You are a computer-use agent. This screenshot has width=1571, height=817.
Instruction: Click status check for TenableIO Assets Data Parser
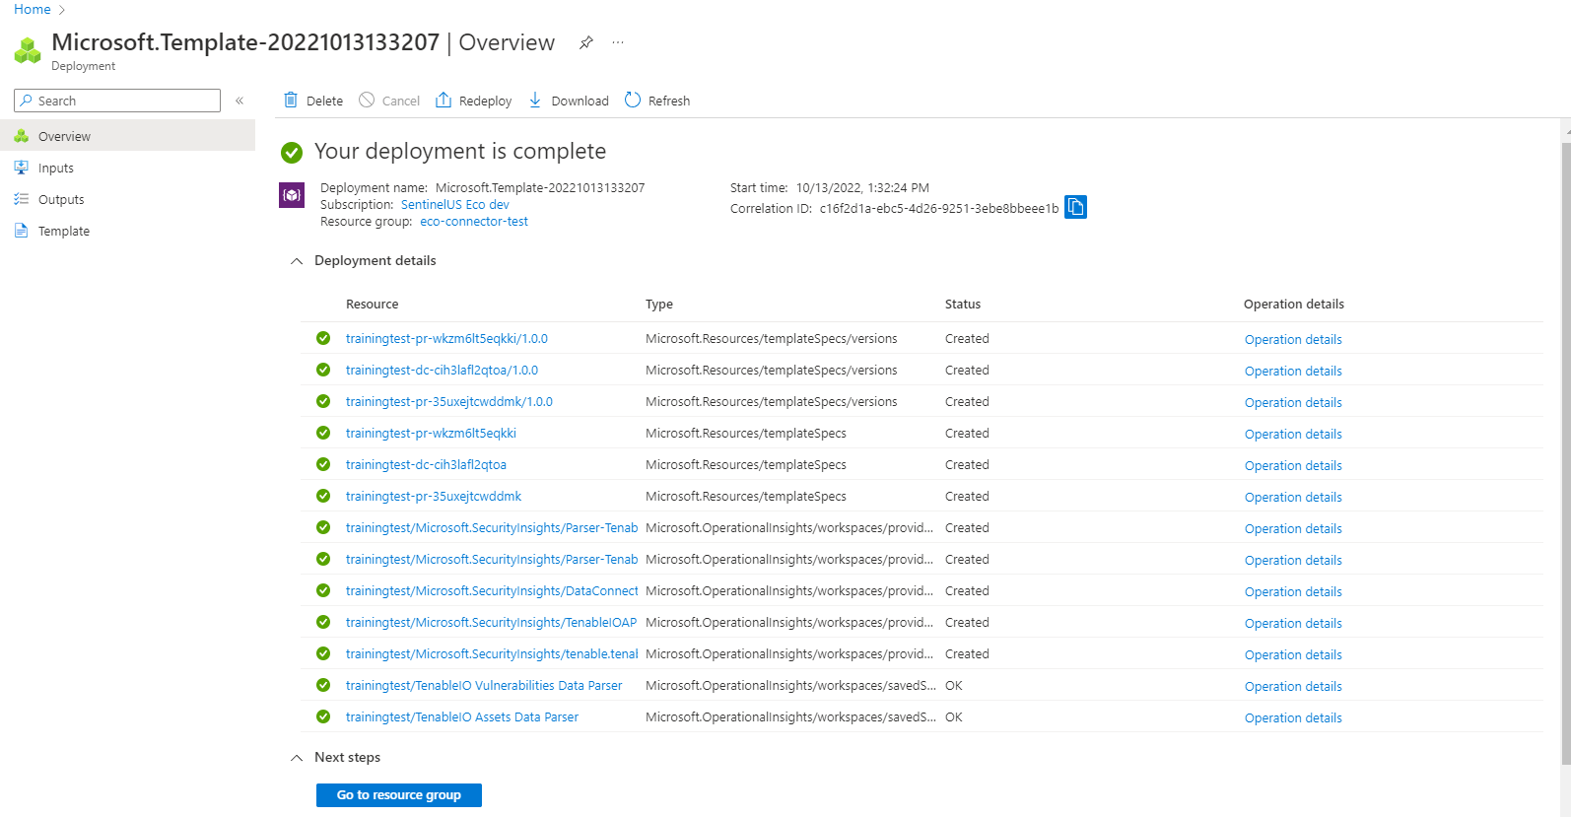[x=323, y=716]
